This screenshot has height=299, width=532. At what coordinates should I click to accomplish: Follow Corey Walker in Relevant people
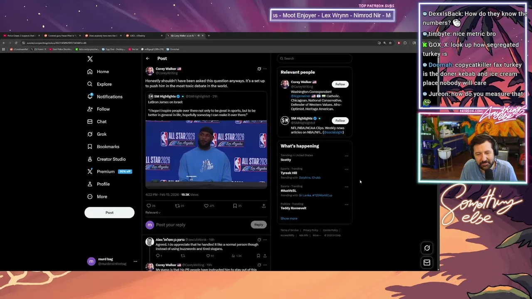coord(340,84)
